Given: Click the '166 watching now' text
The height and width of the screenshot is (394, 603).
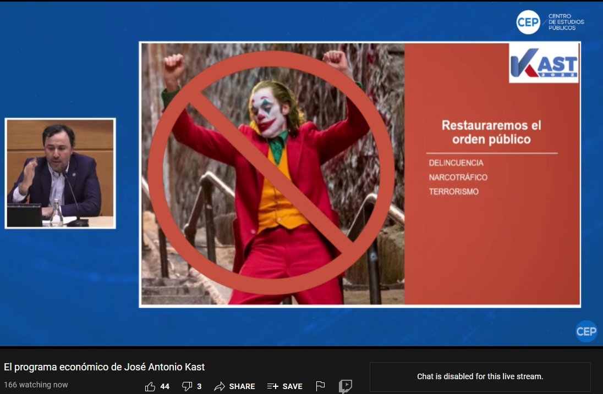Looking at the screenshot, I should pyautogui.click(x=36, y=385).
